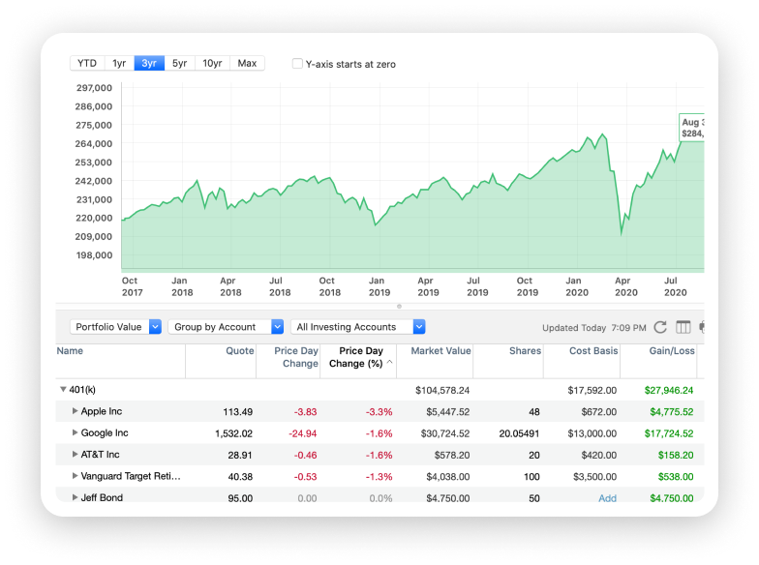Open the Group by Account dropdown
Image resolution: width=759 pixels, height=565 pixels.
coord(226,327)
